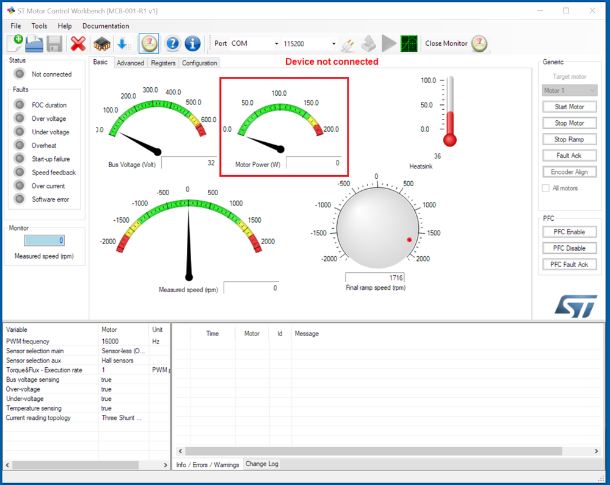This screenshot has width=610, height=485.
Task: Click the Motor Power value field
Action: (314, 163)
